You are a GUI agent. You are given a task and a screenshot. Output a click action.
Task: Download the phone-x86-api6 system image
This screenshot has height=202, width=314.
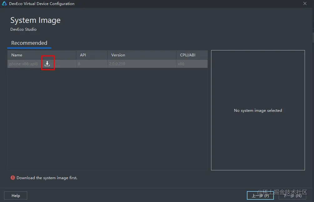tap(47, 64)
